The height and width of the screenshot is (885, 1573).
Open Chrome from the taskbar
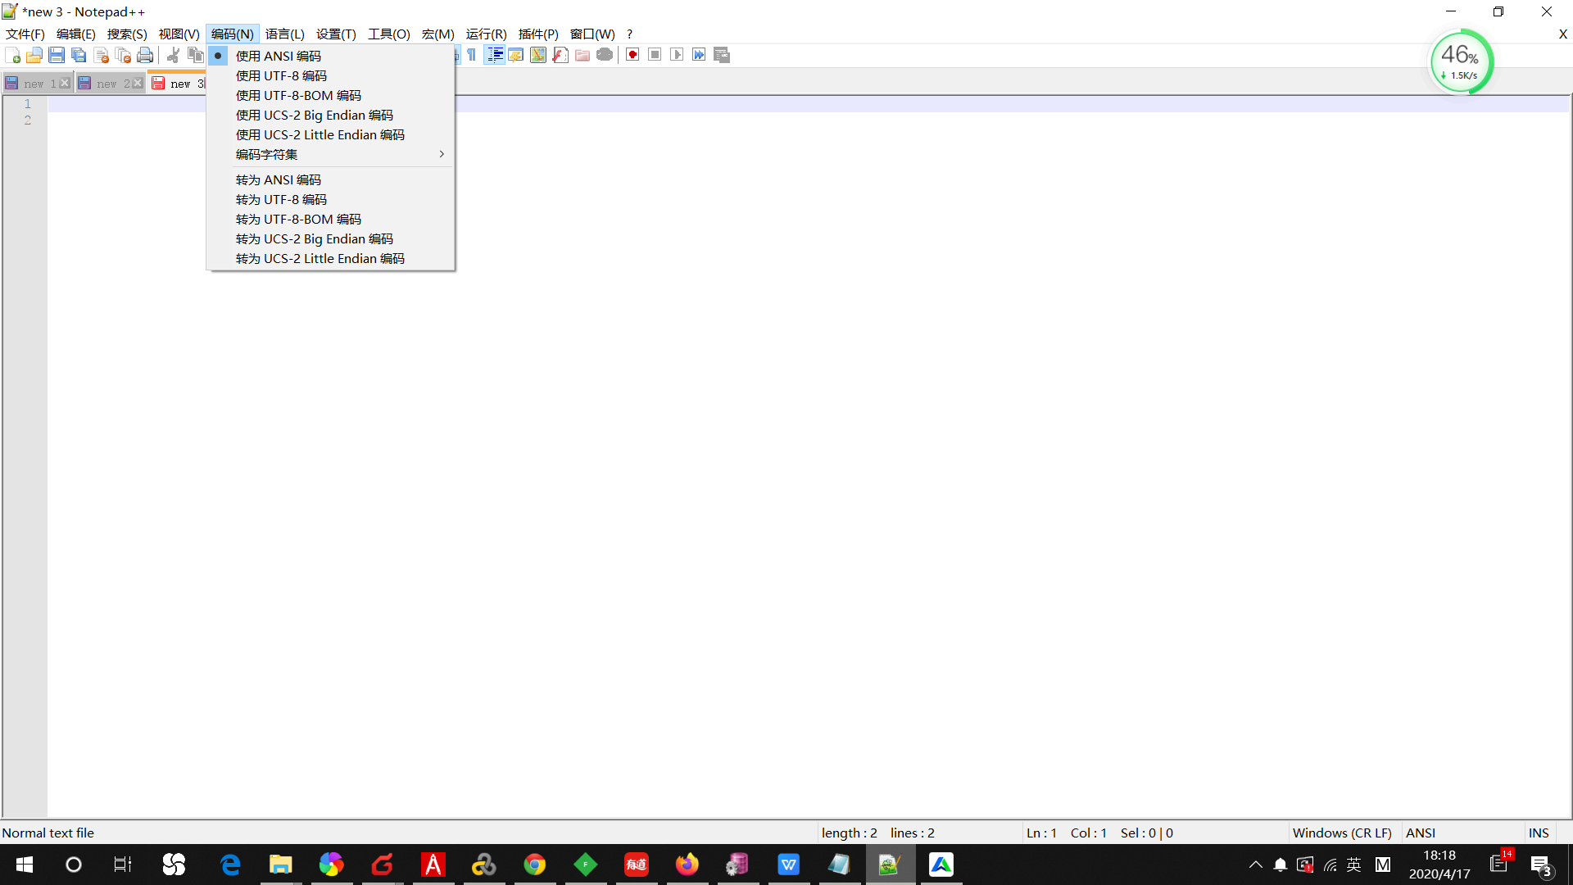pos(535,865)
